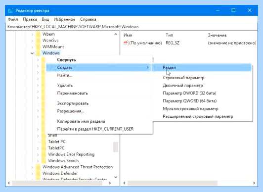Click the tree pane vertical scrollbar thumb
This screenshot has width=263, height=192.
[116, 146]
